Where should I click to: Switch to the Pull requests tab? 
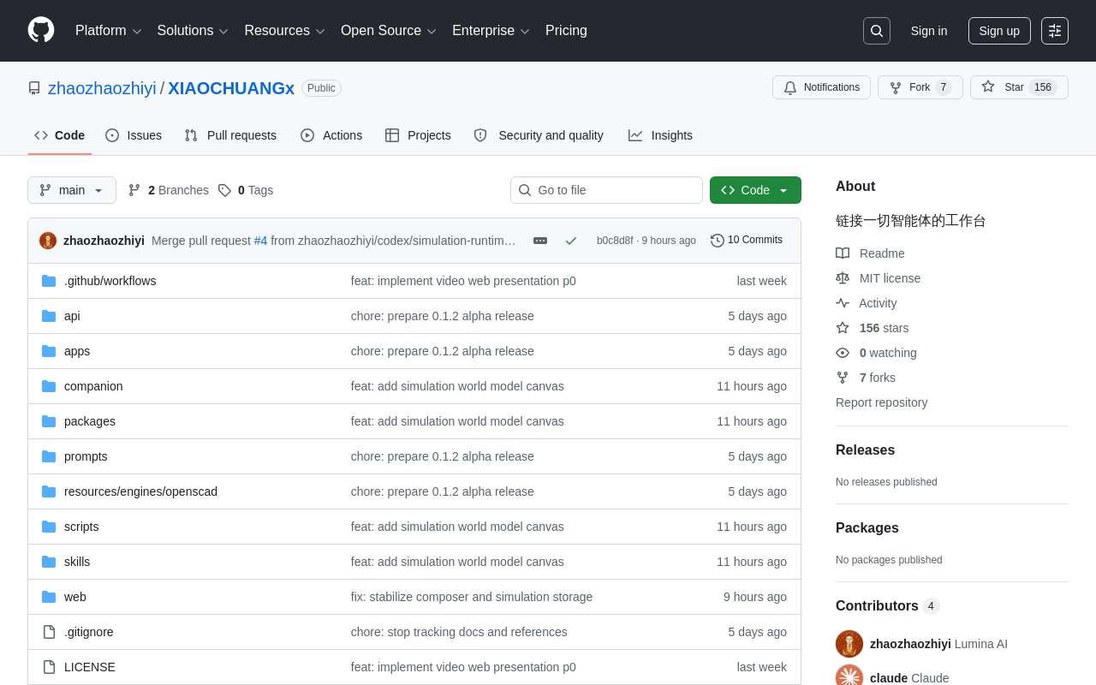click(230, 135)
